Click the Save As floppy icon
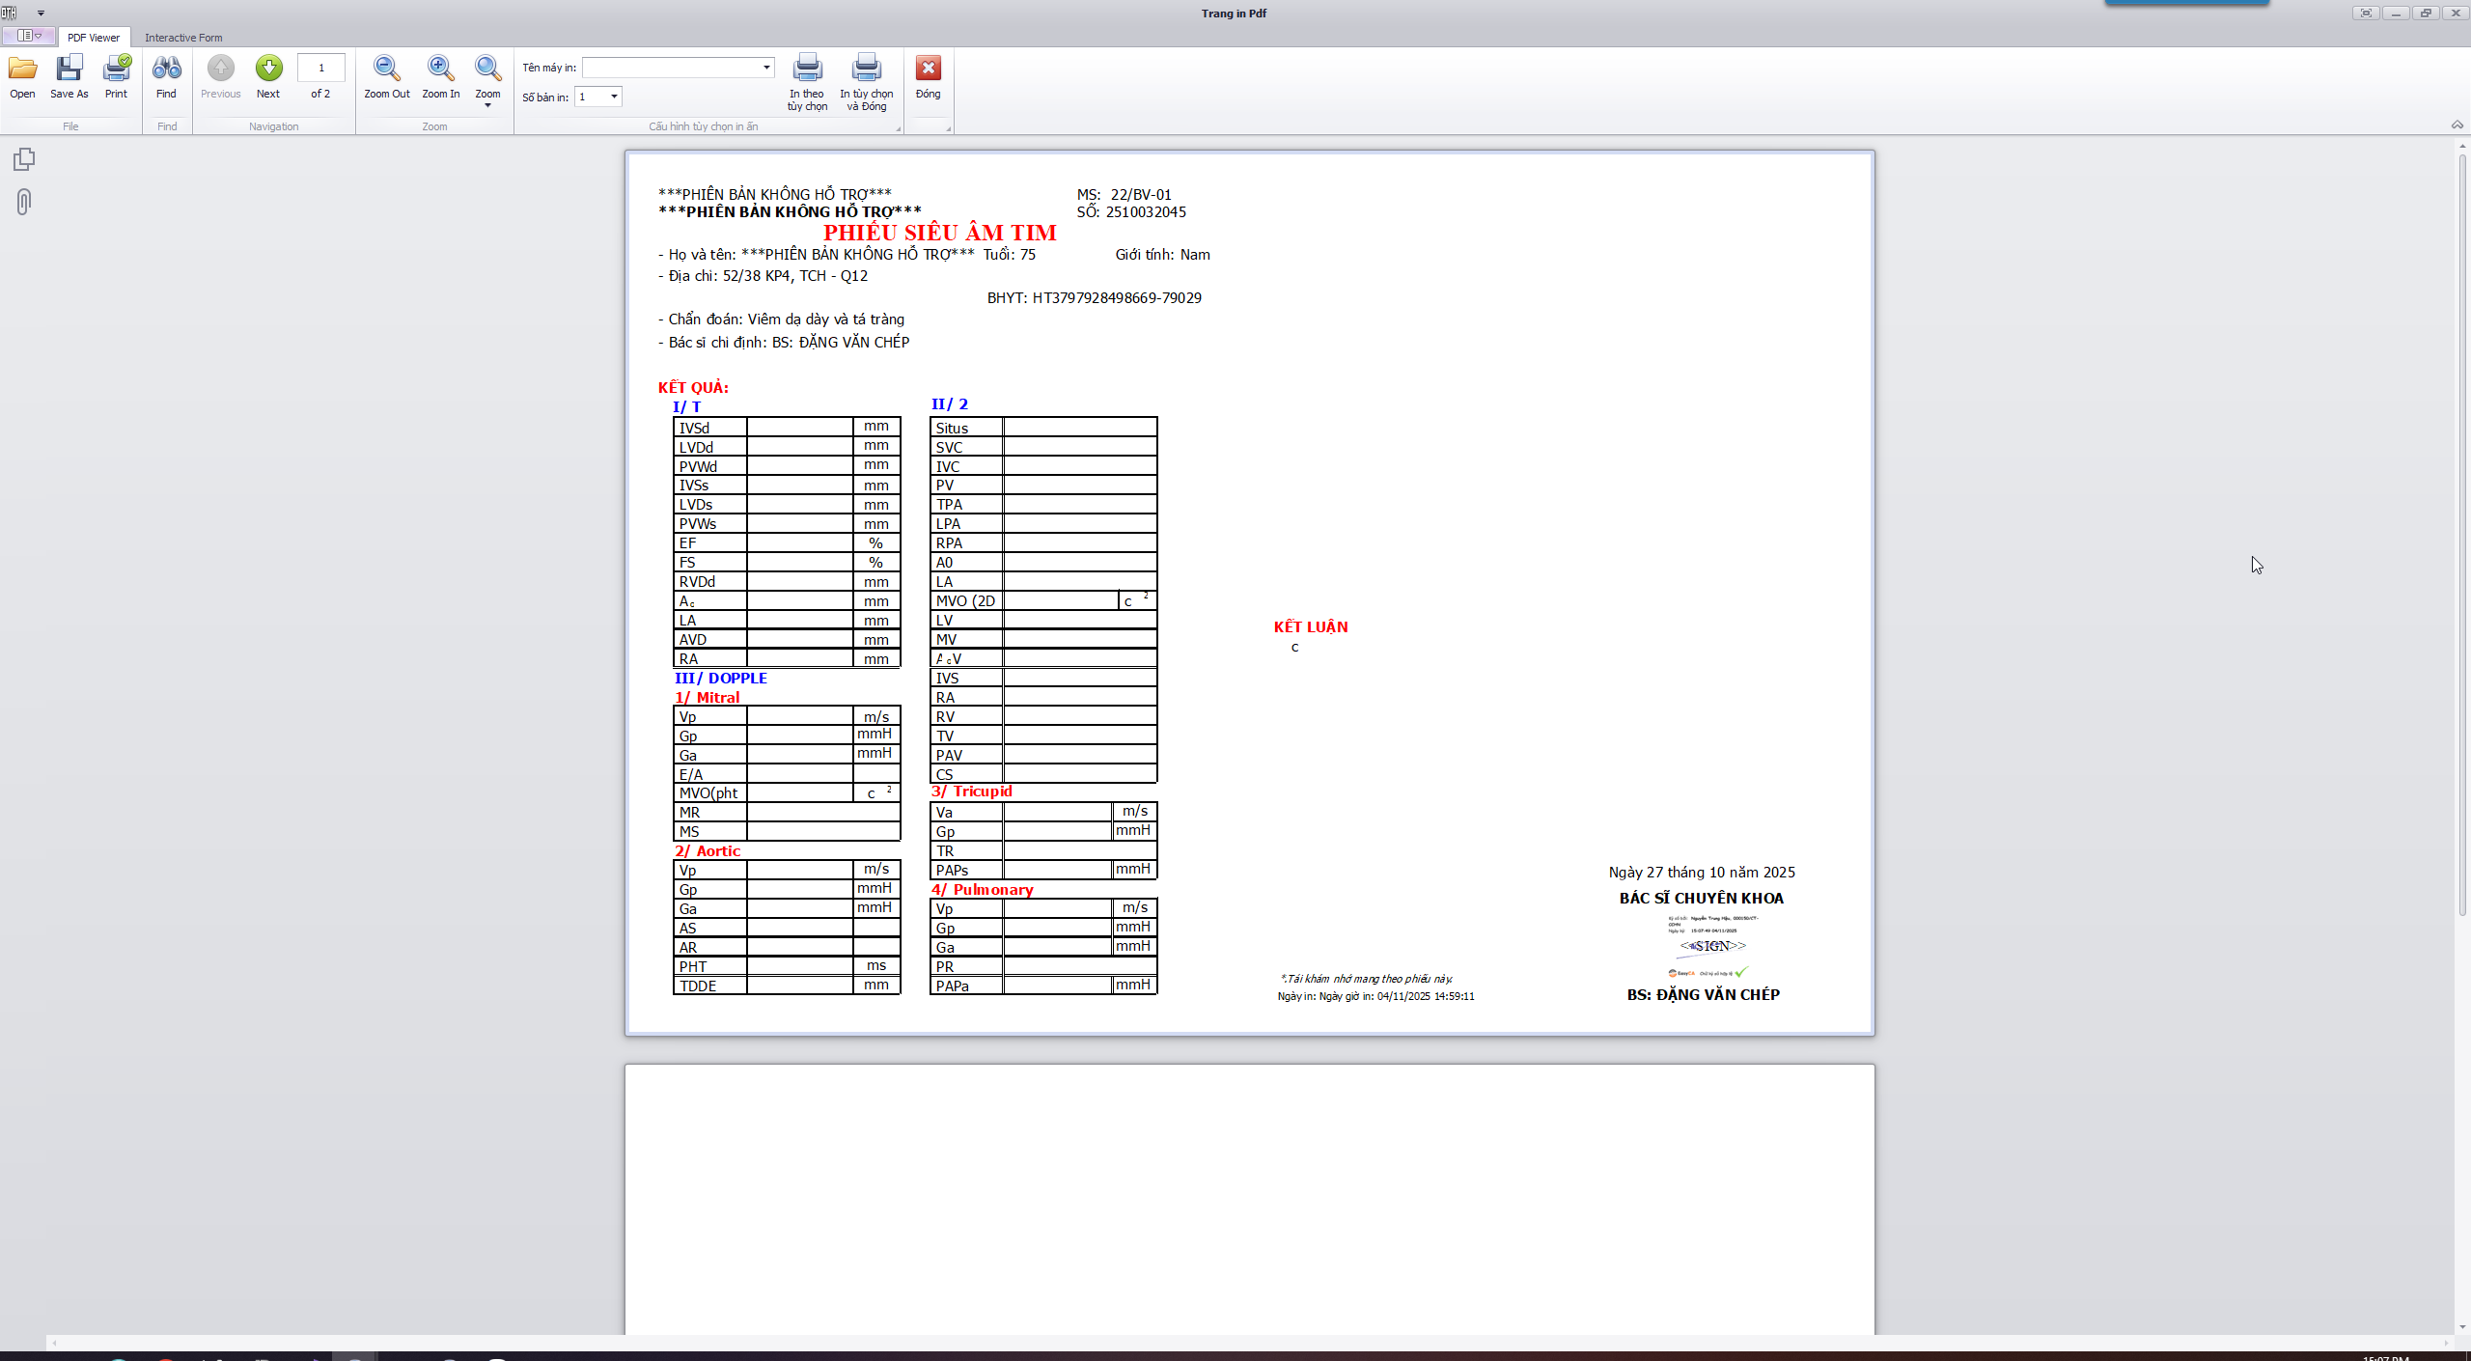 69,69
